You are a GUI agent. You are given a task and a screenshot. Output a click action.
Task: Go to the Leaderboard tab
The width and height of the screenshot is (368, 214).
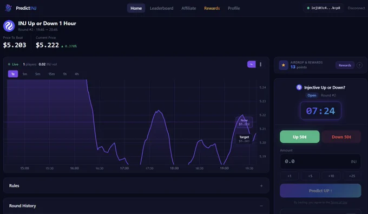tap(161, 8)
